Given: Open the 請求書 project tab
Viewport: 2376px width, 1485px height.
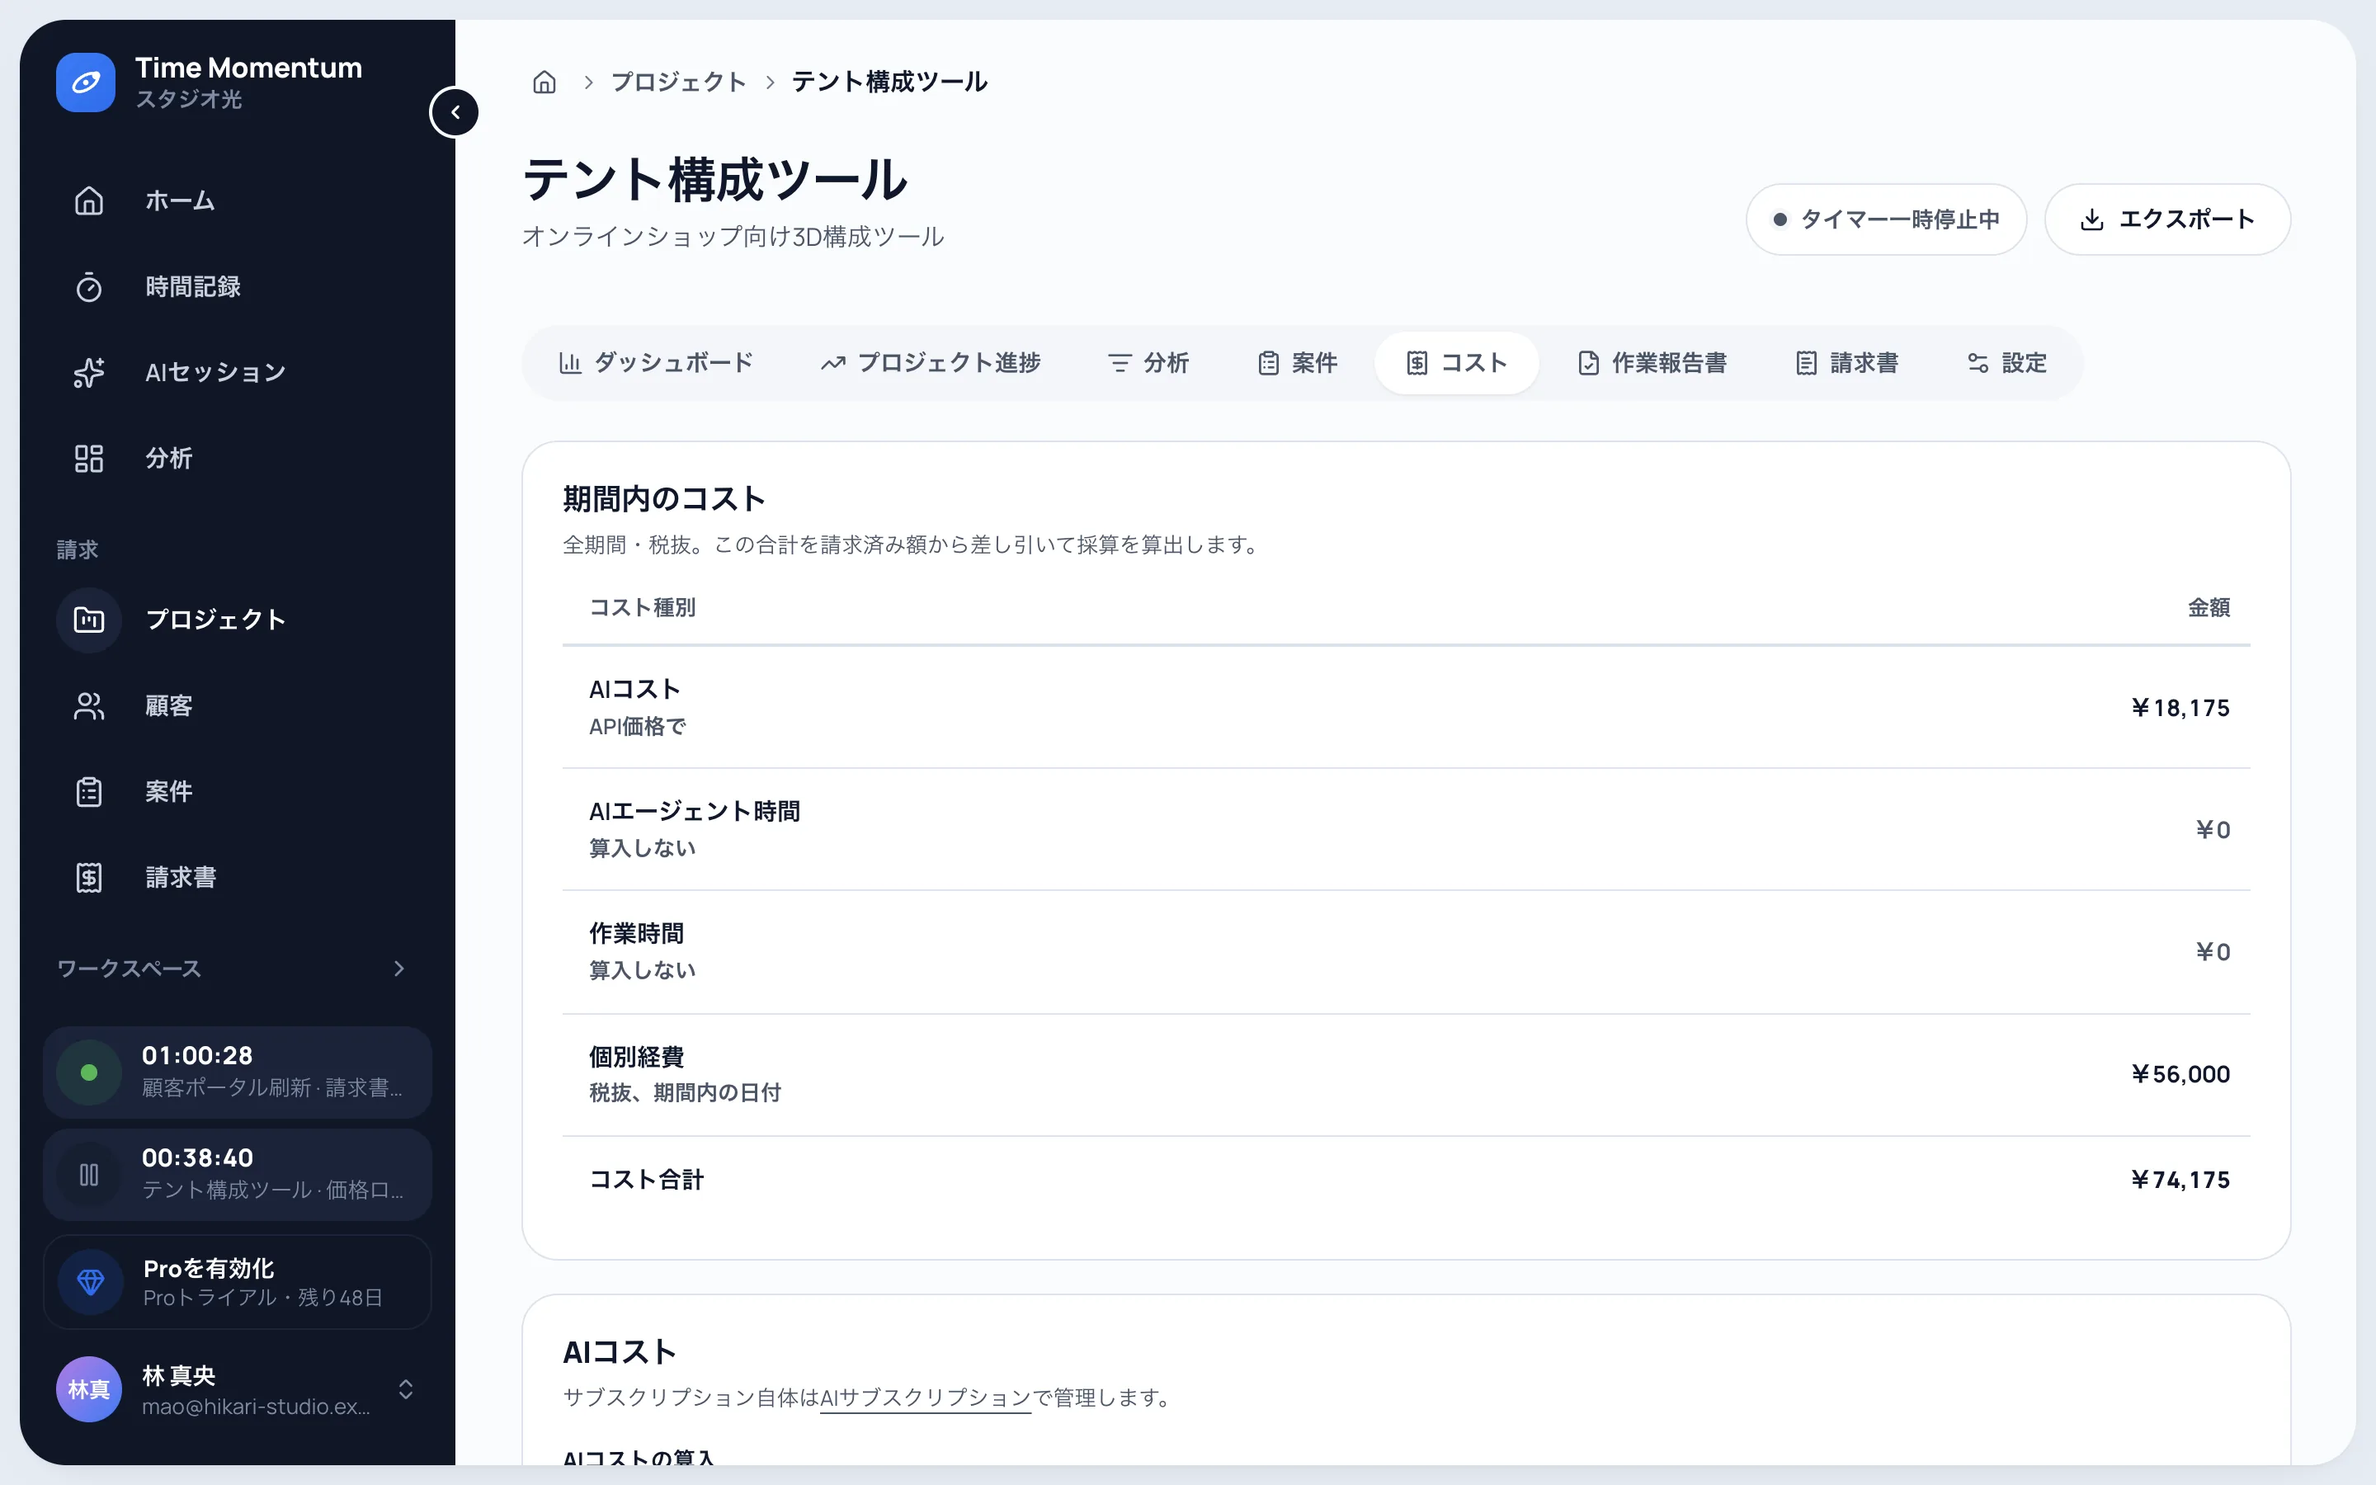Looking at the screenshot, I should 1848,363.
